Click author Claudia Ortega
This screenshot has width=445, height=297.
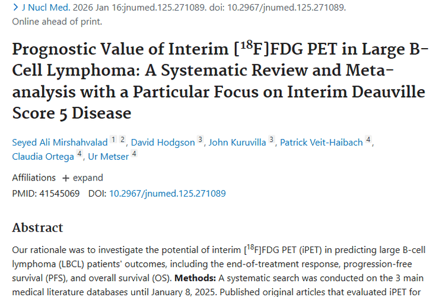click(x=43, y=156)
